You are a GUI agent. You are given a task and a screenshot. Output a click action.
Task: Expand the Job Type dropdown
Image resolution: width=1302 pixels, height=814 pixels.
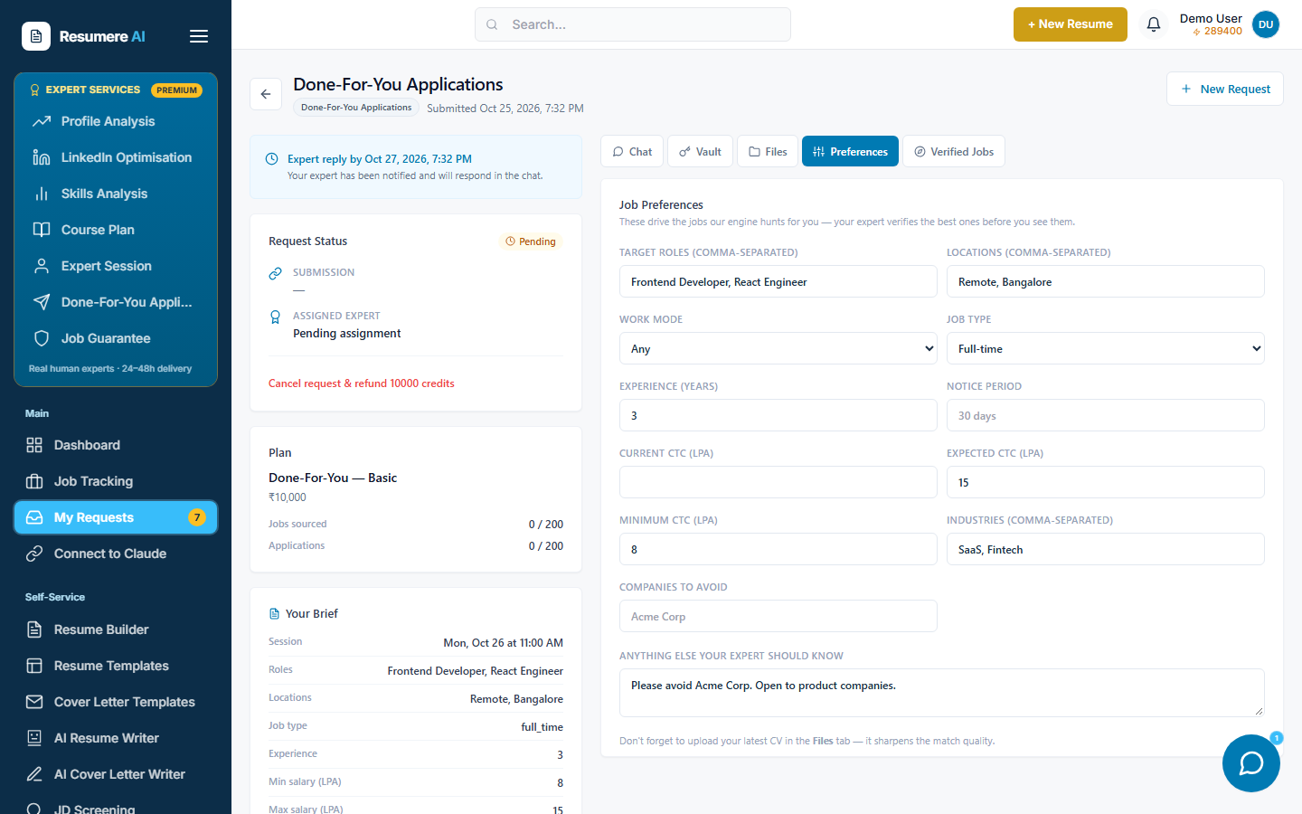point(1106,348)
